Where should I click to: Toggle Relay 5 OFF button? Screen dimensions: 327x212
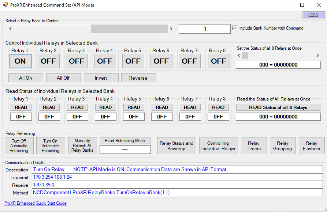(x=133, y=61)
